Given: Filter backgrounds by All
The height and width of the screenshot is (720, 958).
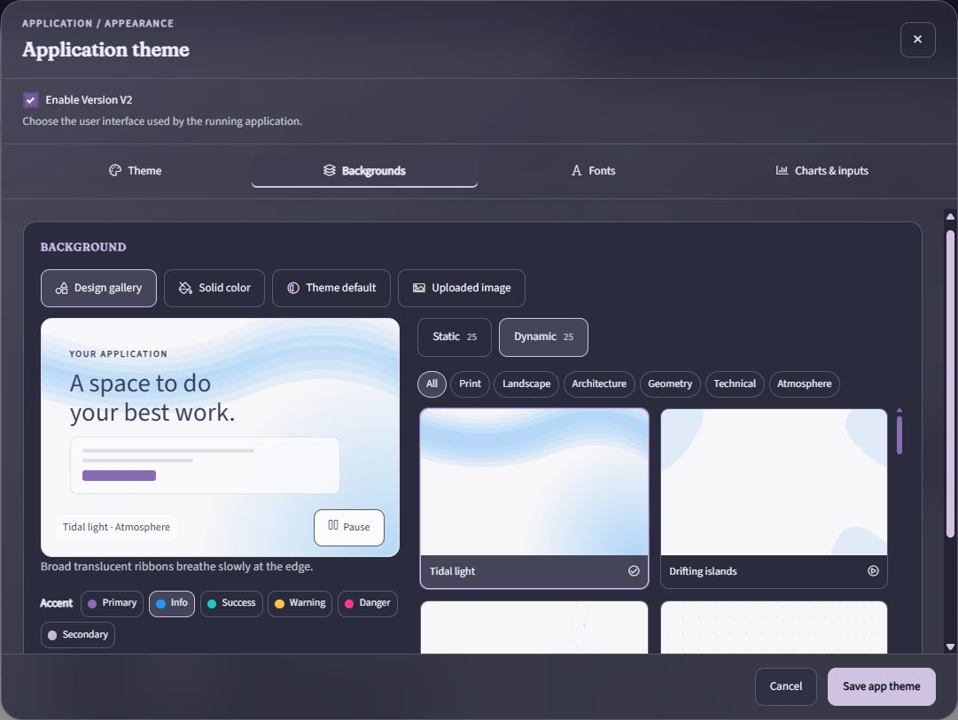Looking at the screenshot, I should (432, 384).
